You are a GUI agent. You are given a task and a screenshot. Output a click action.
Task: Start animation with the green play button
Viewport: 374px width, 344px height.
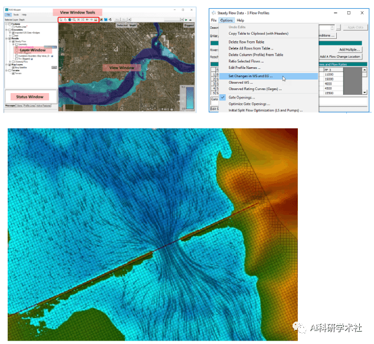click(x=186, y=20)
